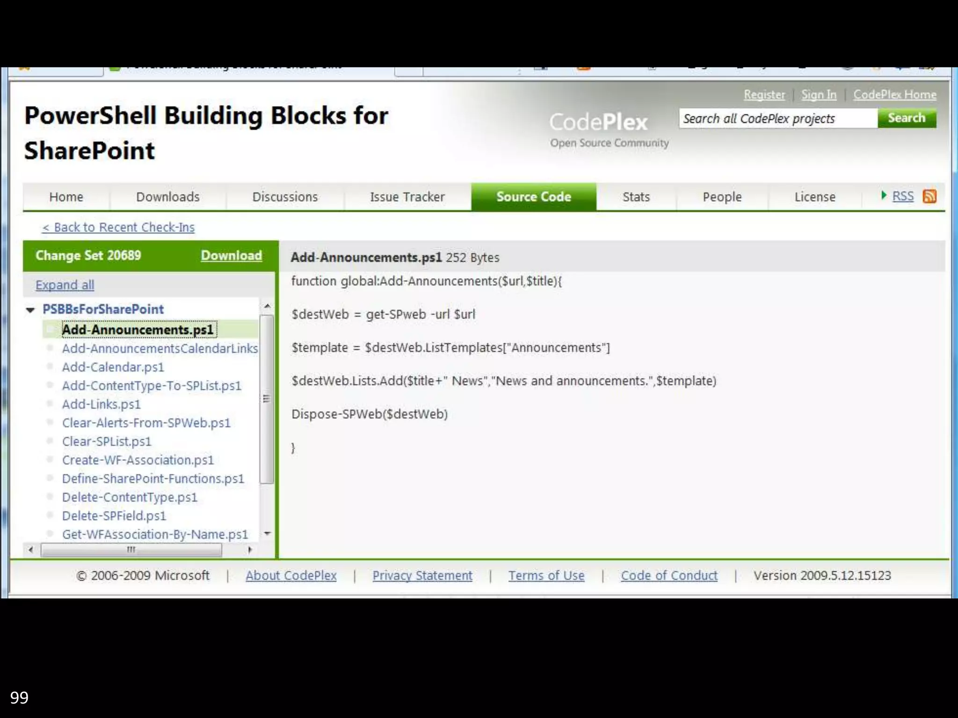Open the Home tab
This screenshot has width=958, height=718.
66,197
